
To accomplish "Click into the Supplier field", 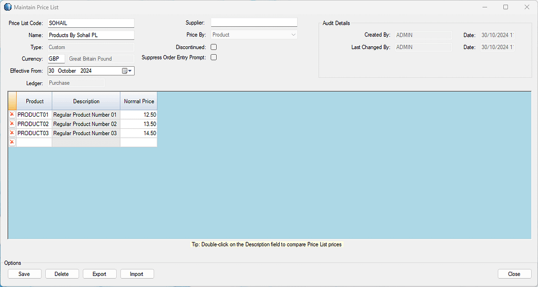I will click(254, 23).
